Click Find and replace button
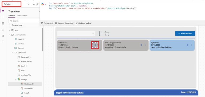This screenshot has height=97, width=205. click(x=83, y=23)
